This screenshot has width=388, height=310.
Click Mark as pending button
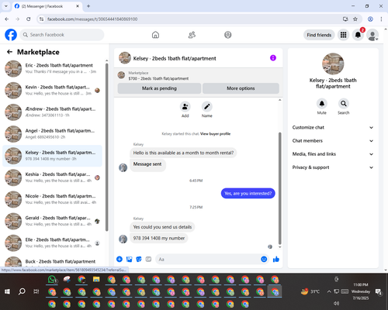coord(159,88)
